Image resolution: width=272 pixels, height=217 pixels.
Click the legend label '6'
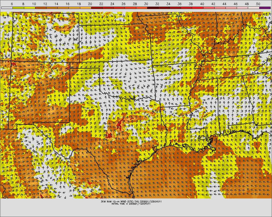(12, 4)
